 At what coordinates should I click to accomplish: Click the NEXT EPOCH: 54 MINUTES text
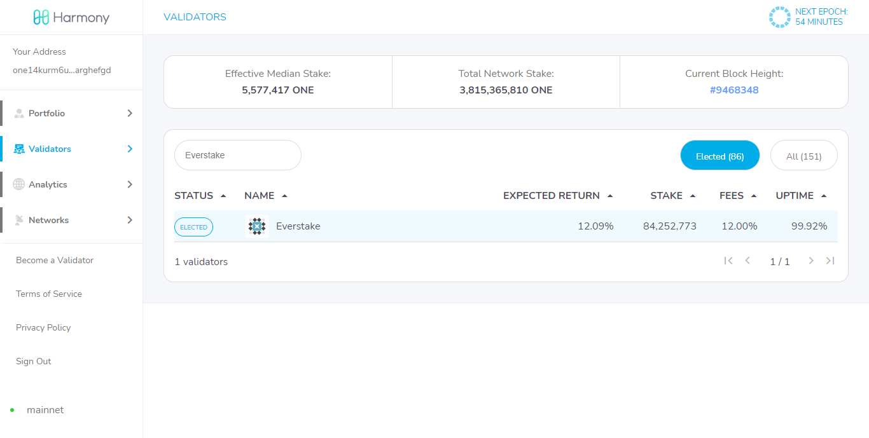(x=821, y=17)
